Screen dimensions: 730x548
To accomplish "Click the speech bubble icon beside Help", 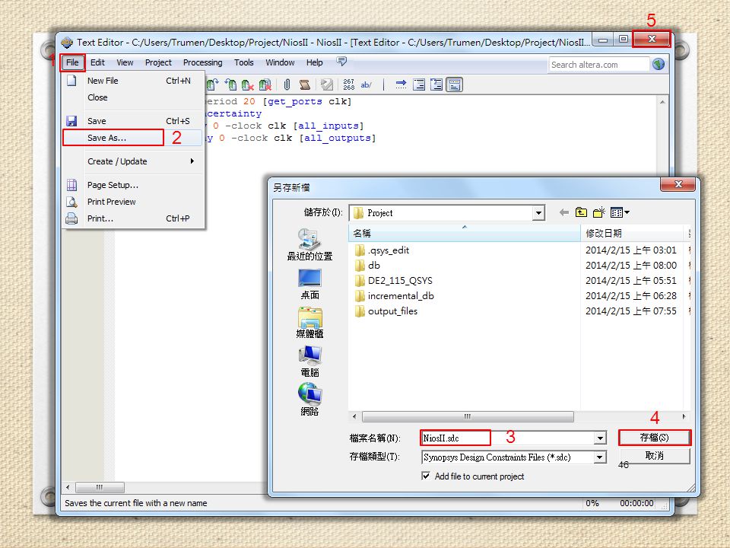I will tap(341, 61).
